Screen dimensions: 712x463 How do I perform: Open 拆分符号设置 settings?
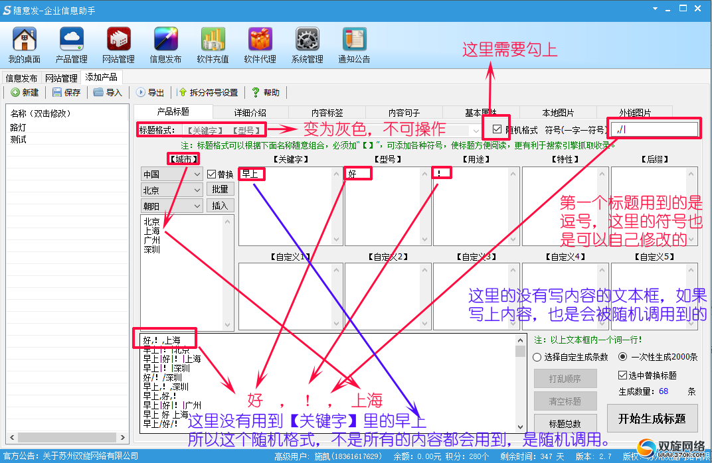pos(208,92)
